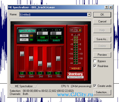
Task: Close the ME Spectralizer dialog
Action: pyautogui.click(x=111, y=7)
